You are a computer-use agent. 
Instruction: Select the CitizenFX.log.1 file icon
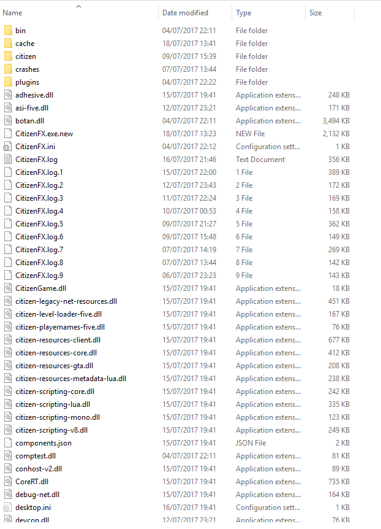(x=8, y=172)
